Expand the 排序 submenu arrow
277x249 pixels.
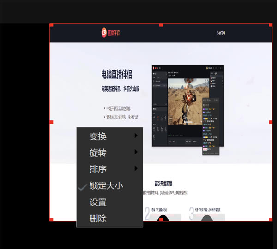click(x=136, y=169)
